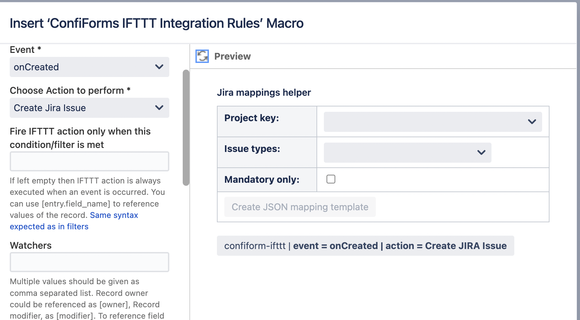Click the Preview refresh icon
Viewport: 580px width, 320px height.
click(202, 56)
